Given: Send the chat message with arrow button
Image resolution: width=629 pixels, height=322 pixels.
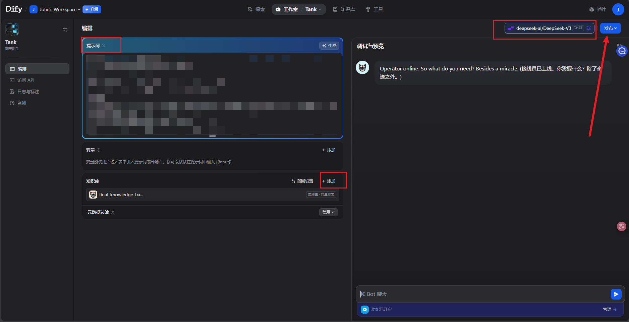Looking at the screenshot, I should coord(616,294).
